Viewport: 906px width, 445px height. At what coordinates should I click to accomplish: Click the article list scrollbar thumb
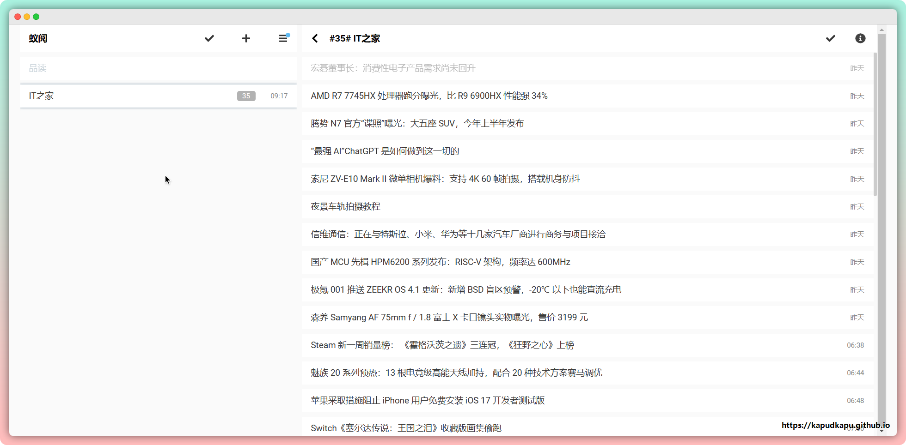coord(875,125)
